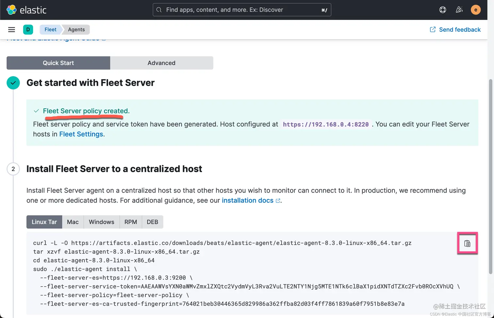Viewport: 494px width, 318px height.
Task: Open the newsfeed celebration icon
Action: (459, 10)
